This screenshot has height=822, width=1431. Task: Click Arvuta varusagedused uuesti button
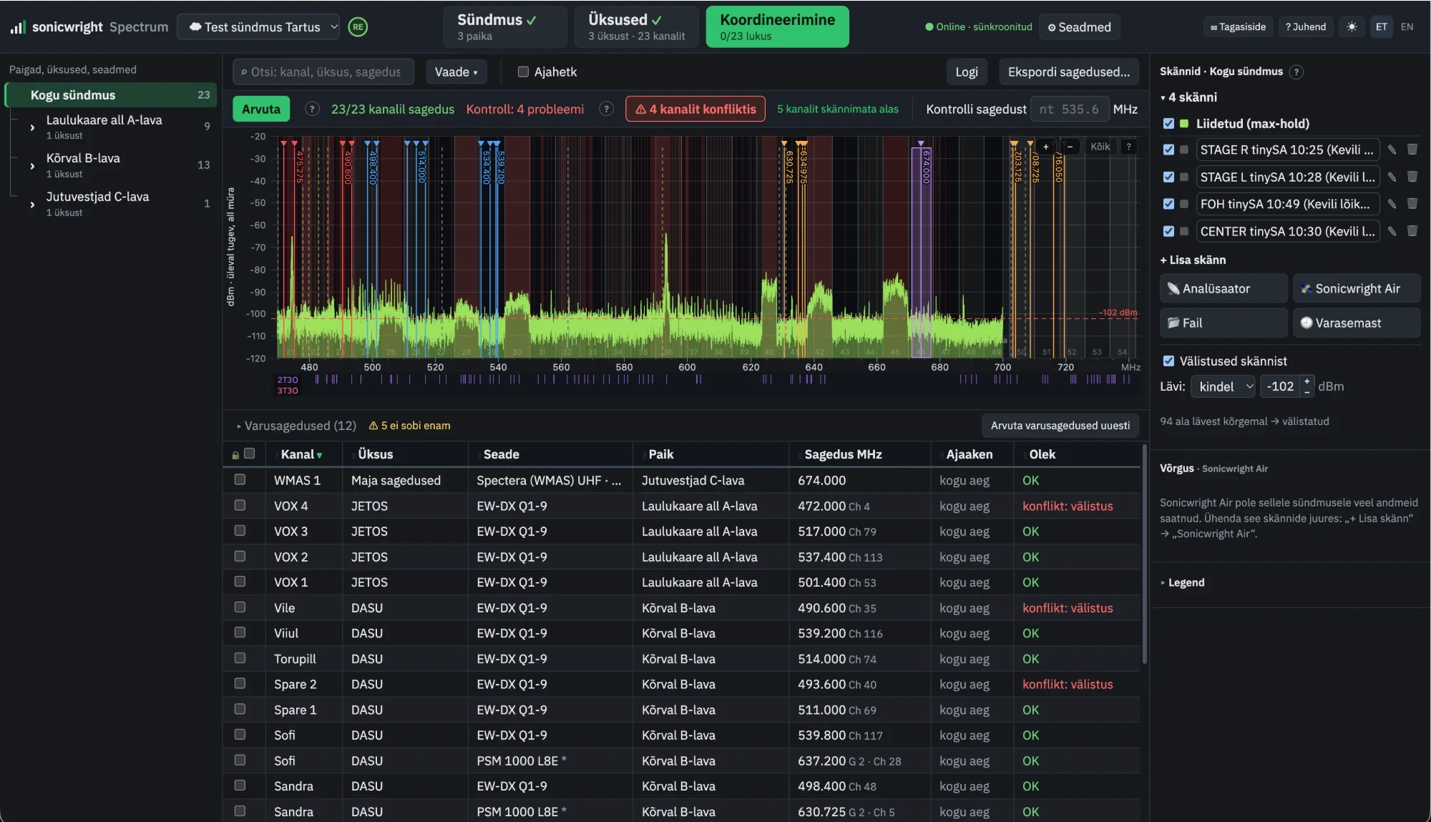[1060, 426]
